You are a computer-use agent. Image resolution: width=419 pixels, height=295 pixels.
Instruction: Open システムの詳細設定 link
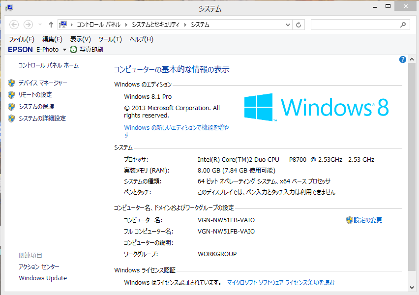42,118
